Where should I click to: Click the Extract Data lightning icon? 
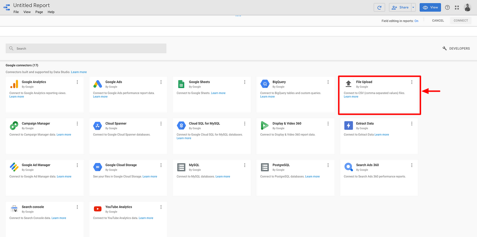pos(348,126)
